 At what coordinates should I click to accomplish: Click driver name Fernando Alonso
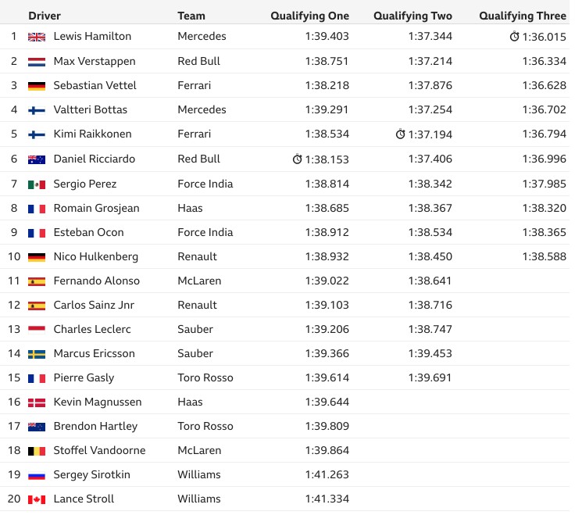[97, 281]
